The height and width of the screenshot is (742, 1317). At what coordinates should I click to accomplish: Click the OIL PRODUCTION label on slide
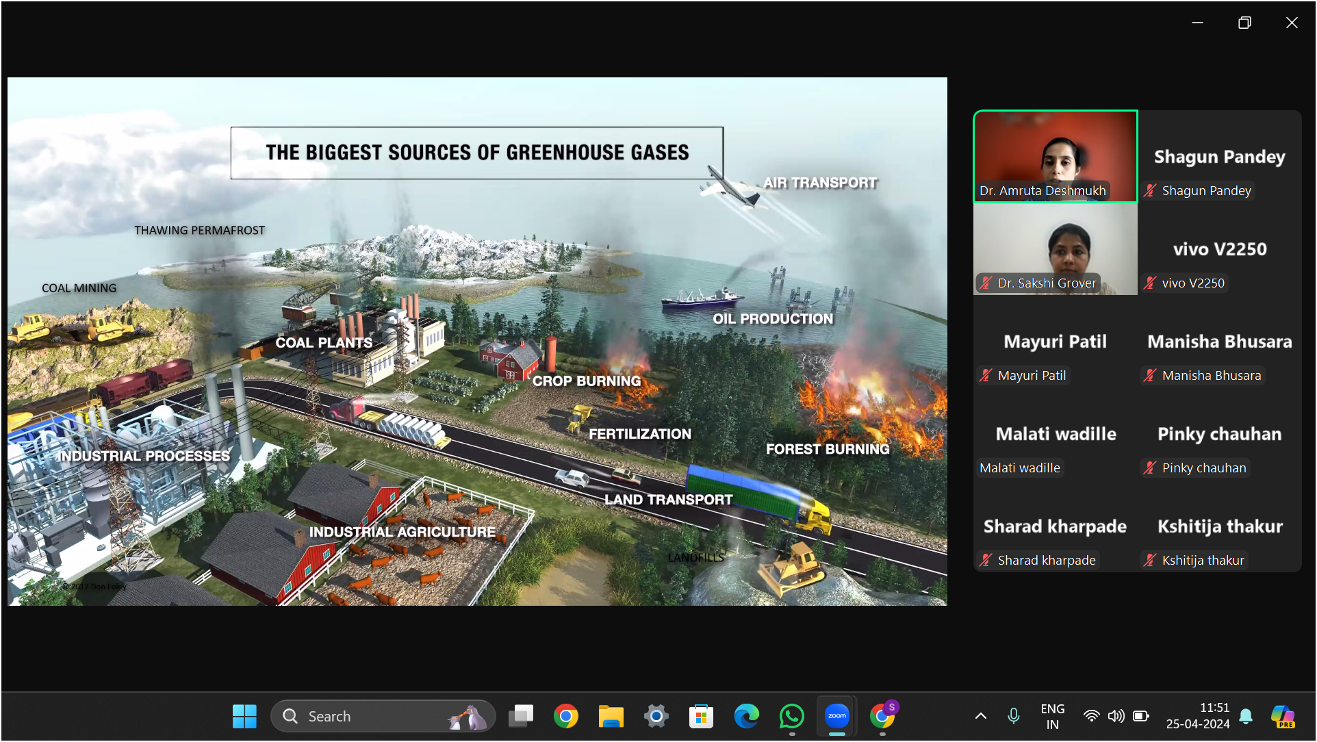773,319
